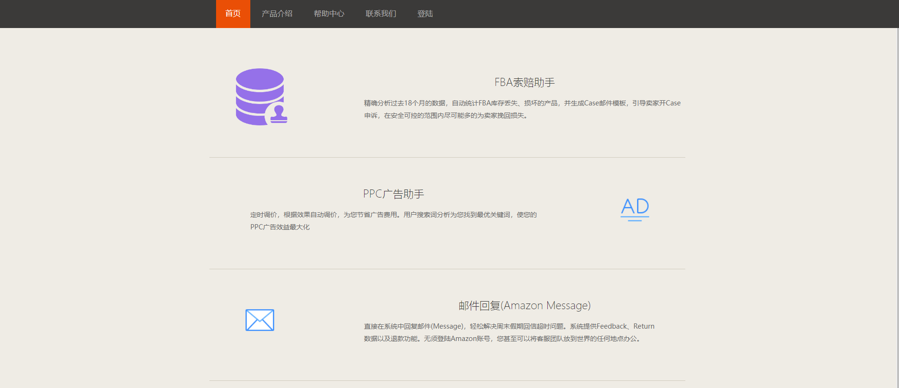
Task: Click the blue AD advertising icon
Action: pyautogui.click(x=635, y=209)
